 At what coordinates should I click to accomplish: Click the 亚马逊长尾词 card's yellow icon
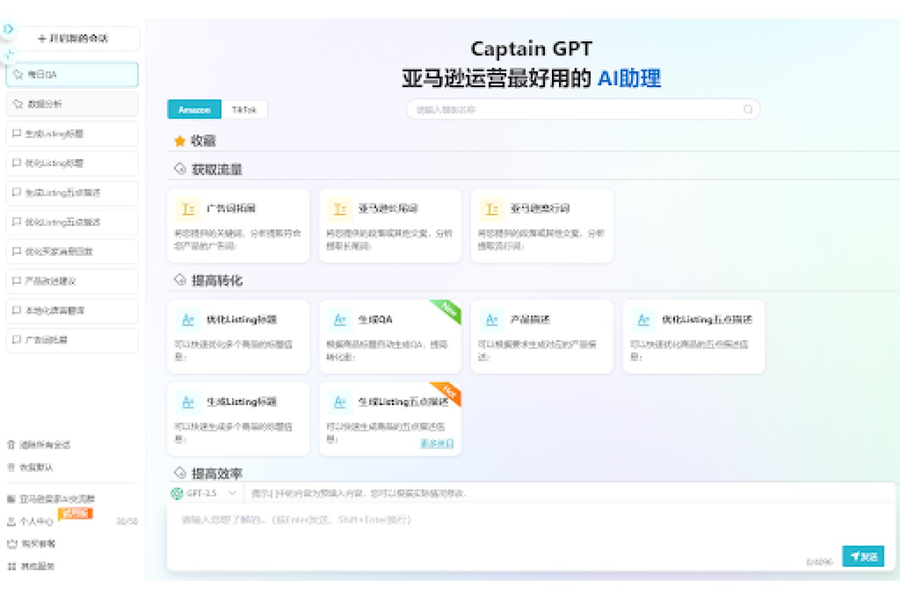click(340, 209)
